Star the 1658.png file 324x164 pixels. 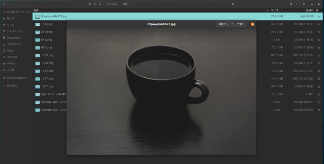[x=319, y=63]
